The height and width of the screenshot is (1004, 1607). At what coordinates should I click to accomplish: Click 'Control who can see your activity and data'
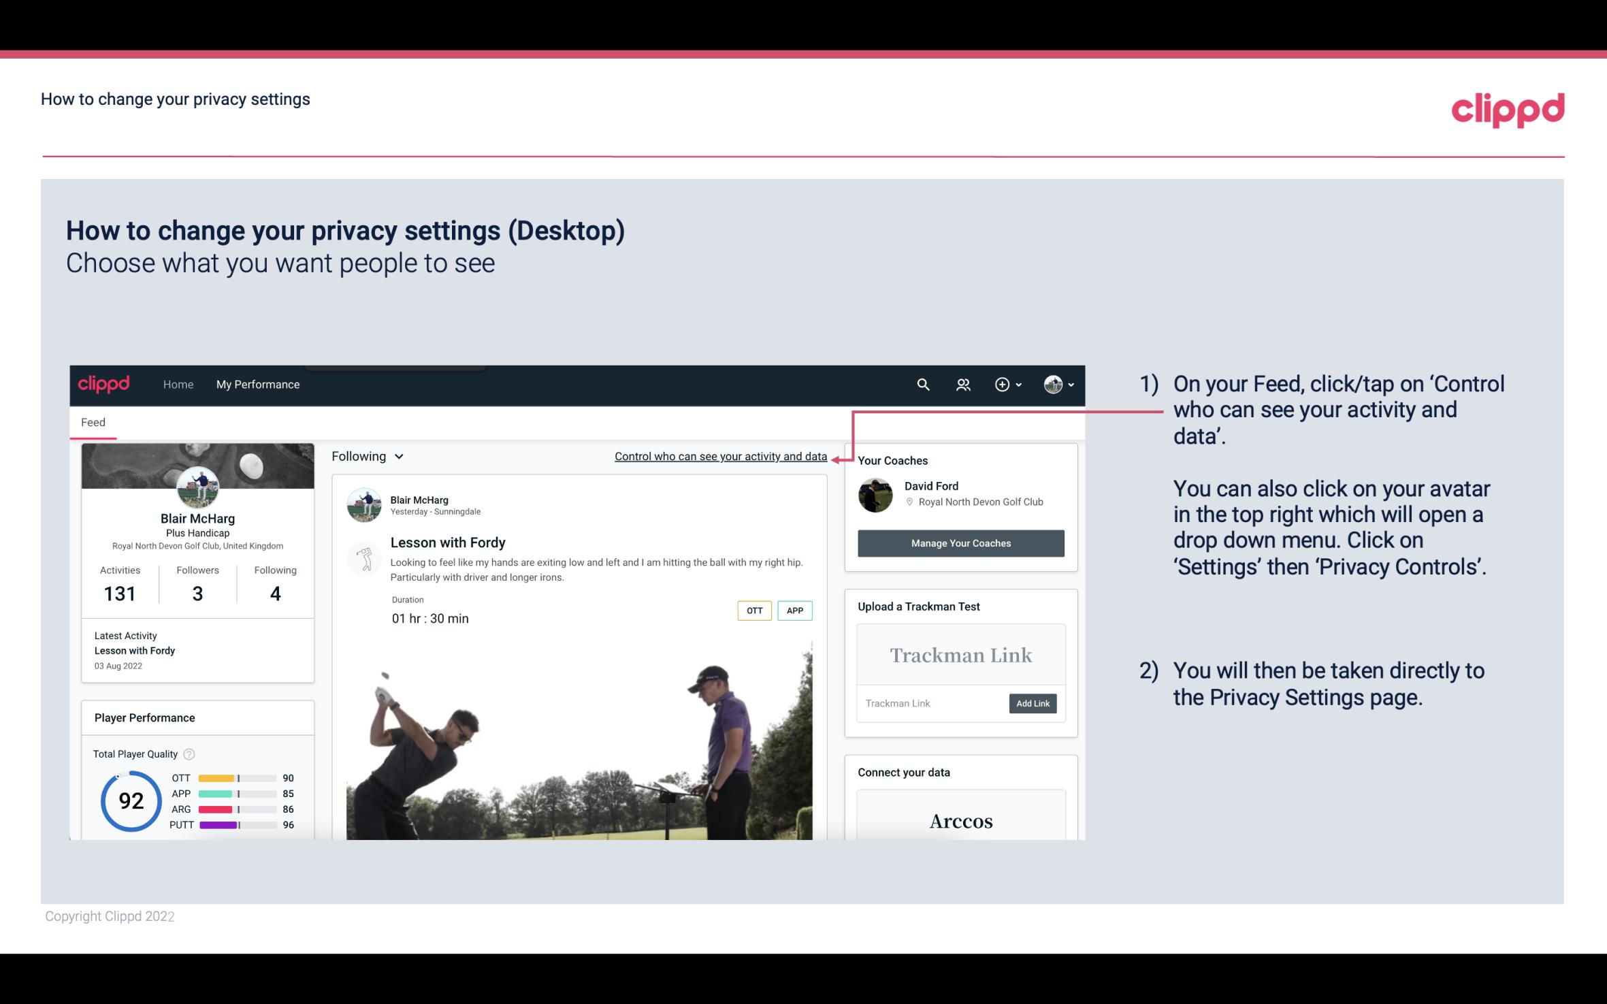tap(719, 455)
